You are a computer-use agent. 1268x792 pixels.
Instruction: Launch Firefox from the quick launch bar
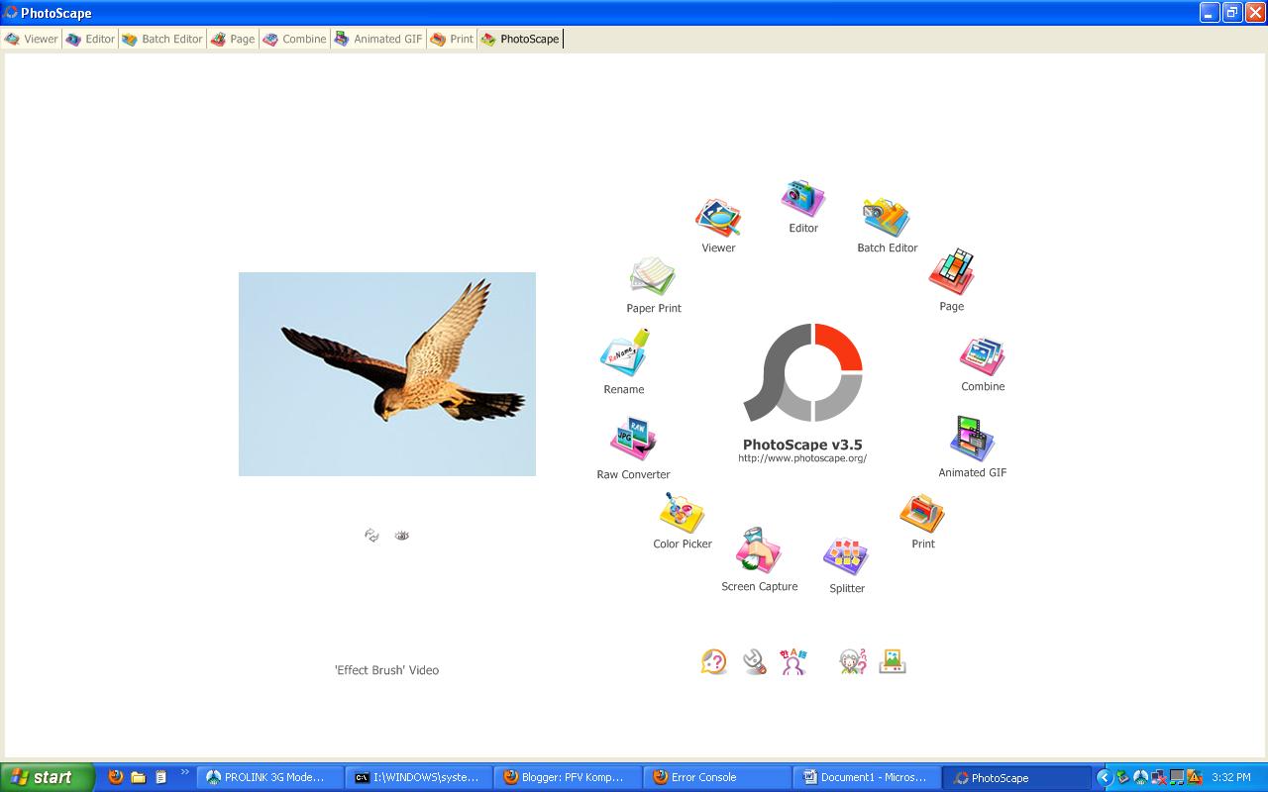[x=116, y=777]
